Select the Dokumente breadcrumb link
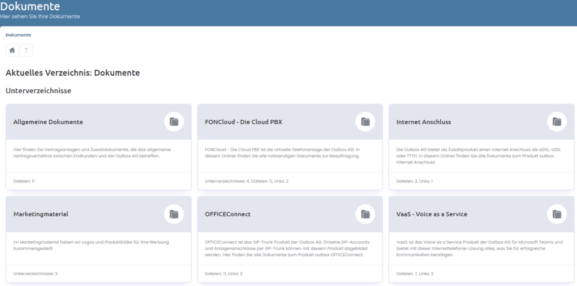 (19, 35)
